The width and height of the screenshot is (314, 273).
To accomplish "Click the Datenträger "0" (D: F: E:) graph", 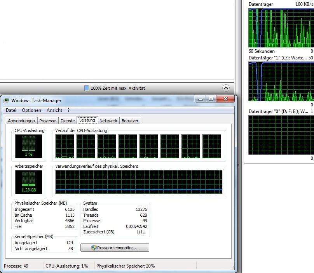I will click(281, 135).
